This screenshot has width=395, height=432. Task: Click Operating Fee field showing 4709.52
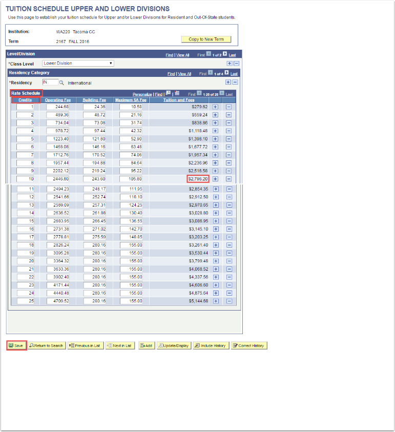point(58,301)
